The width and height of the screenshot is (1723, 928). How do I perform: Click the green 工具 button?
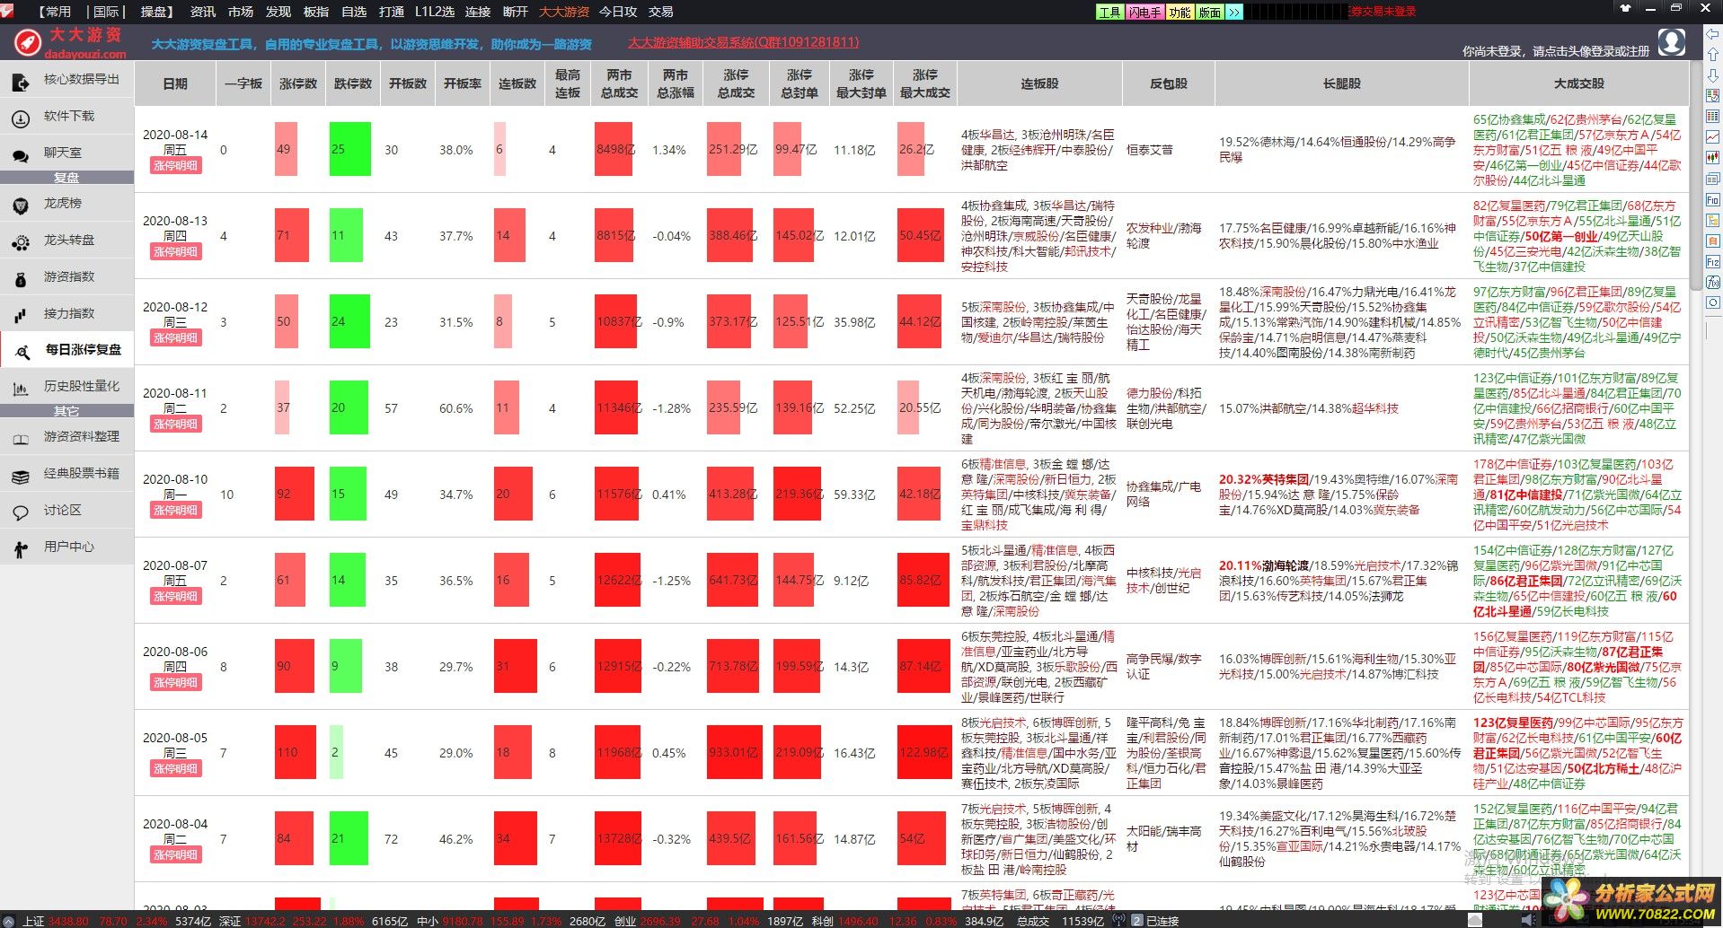pos(1110,12)
